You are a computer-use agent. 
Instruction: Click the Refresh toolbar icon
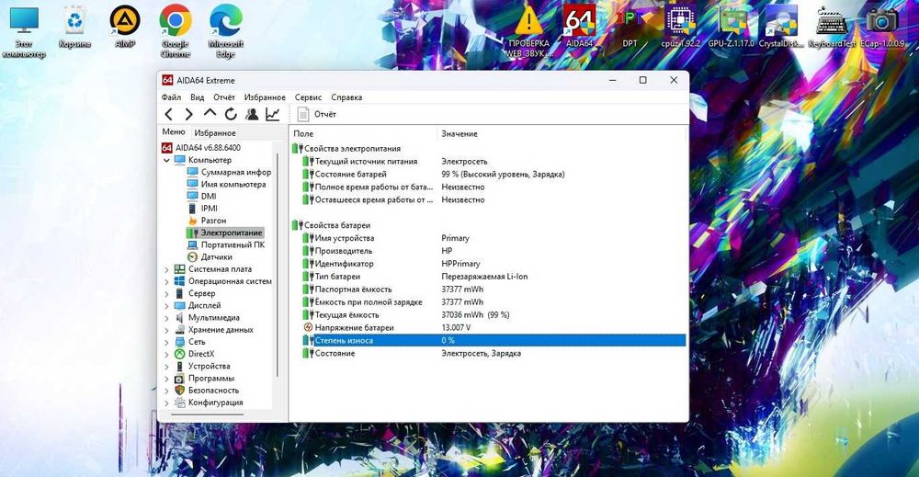click(230, 114)
